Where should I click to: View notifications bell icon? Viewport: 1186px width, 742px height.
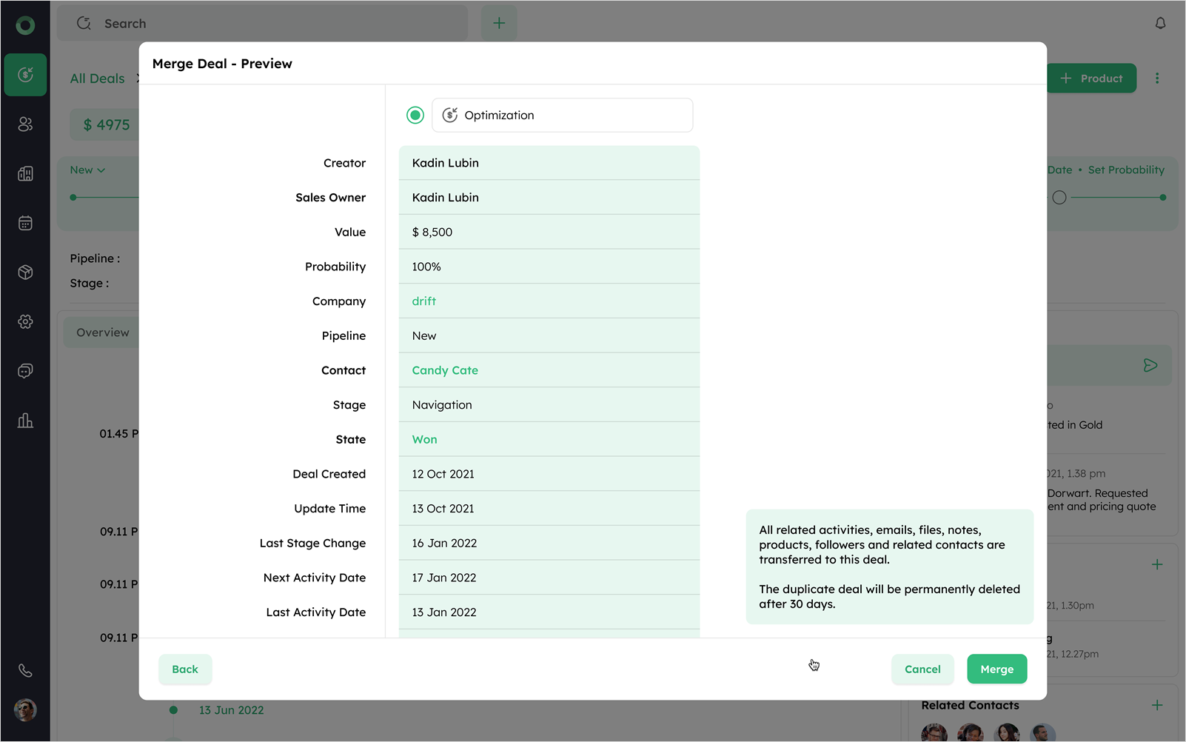1160,23
